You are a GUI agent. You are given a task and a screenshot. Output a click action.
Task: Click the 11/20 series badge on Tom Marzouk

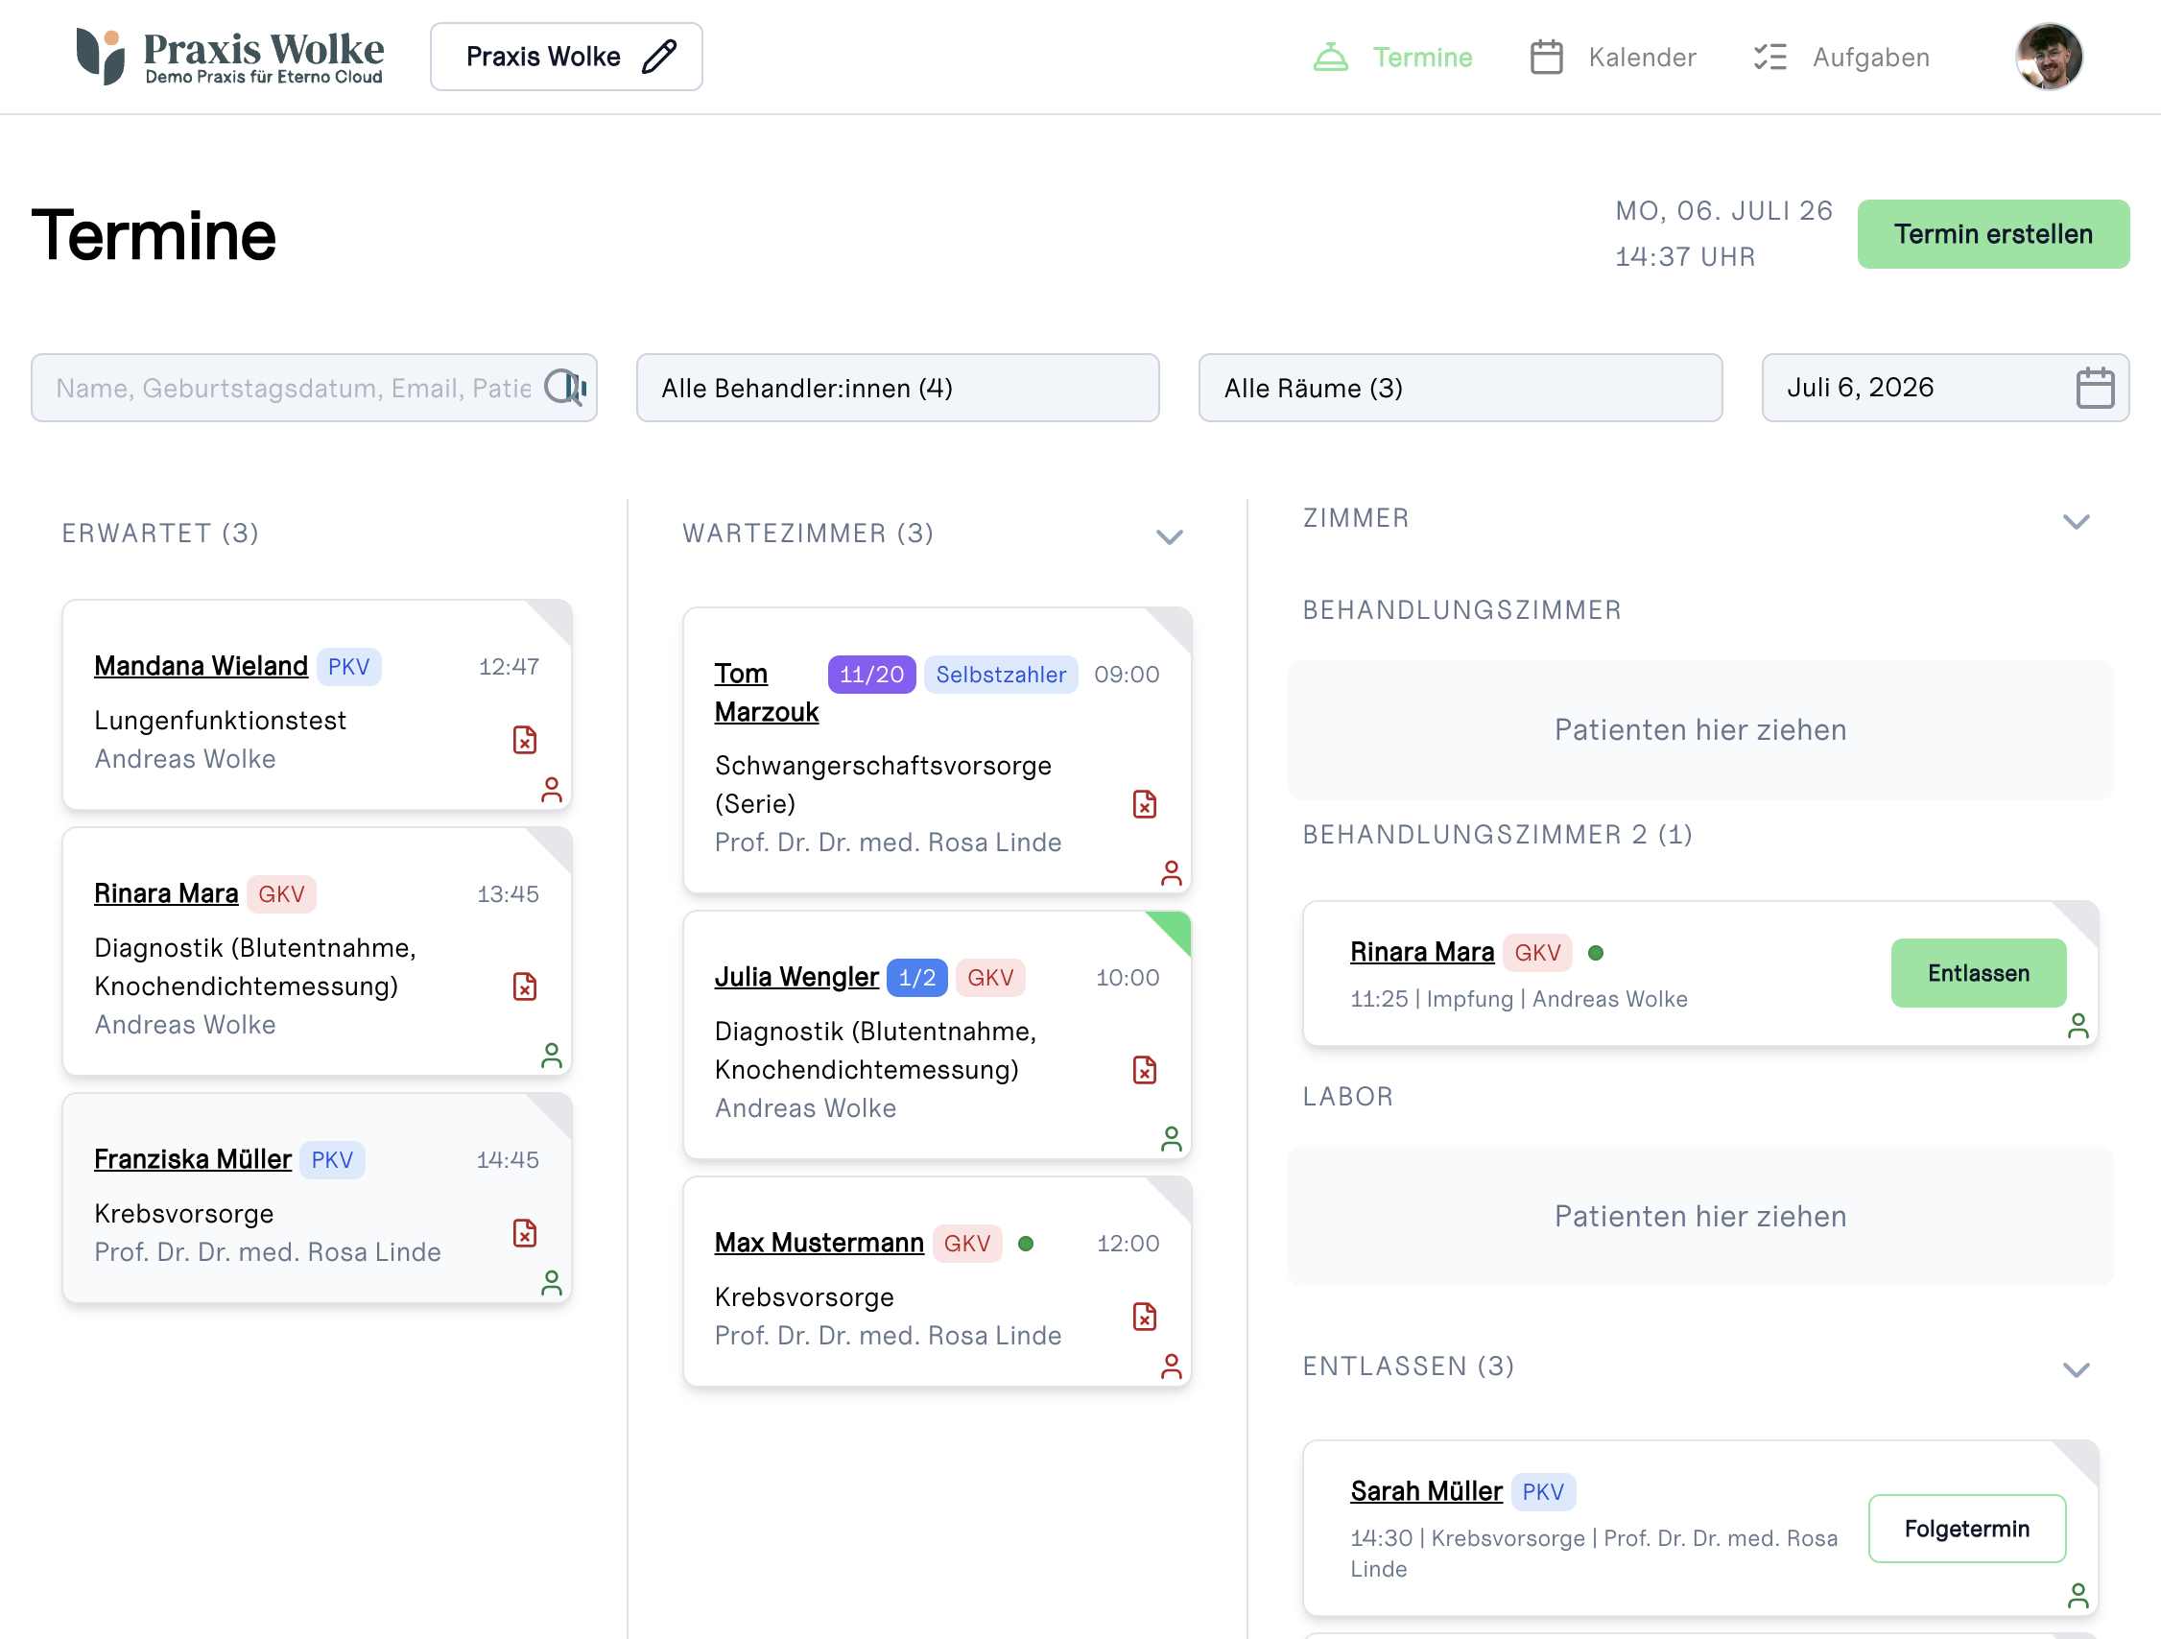click(x=871, y=675)
